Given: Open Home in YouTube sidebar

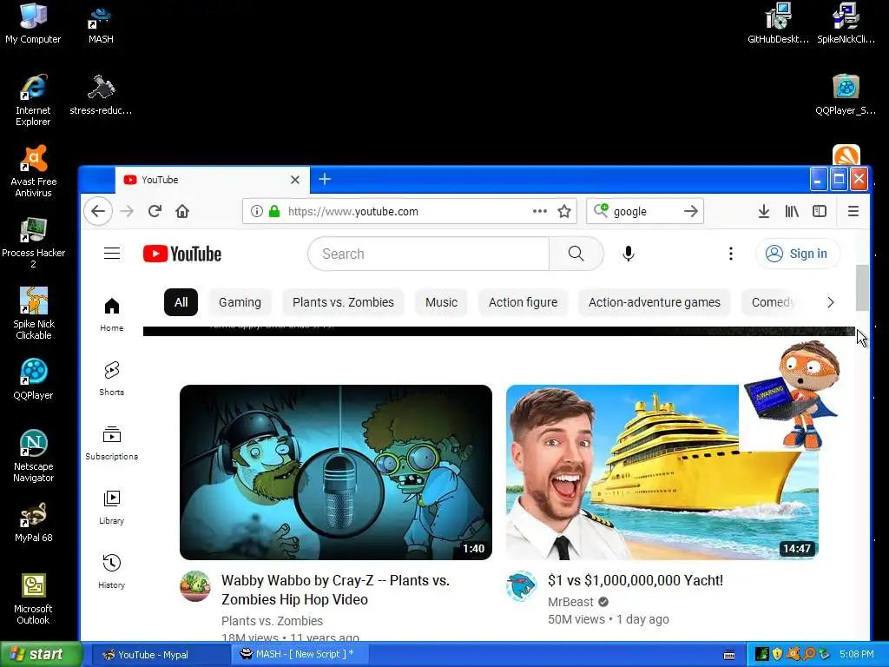Looking at the screenshot, I should pos(112,314).
